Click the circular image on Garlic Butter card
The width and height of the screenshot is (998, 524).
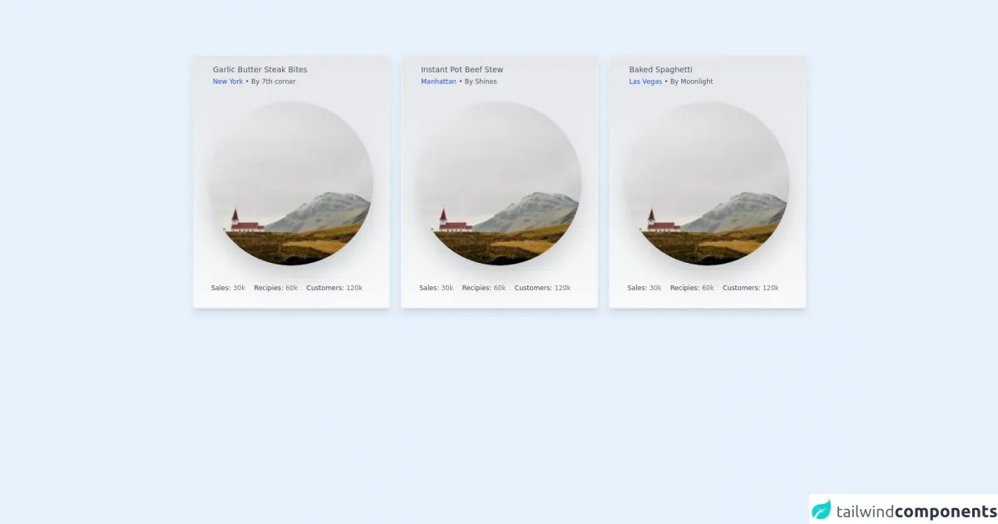click(x=291, y=183)
